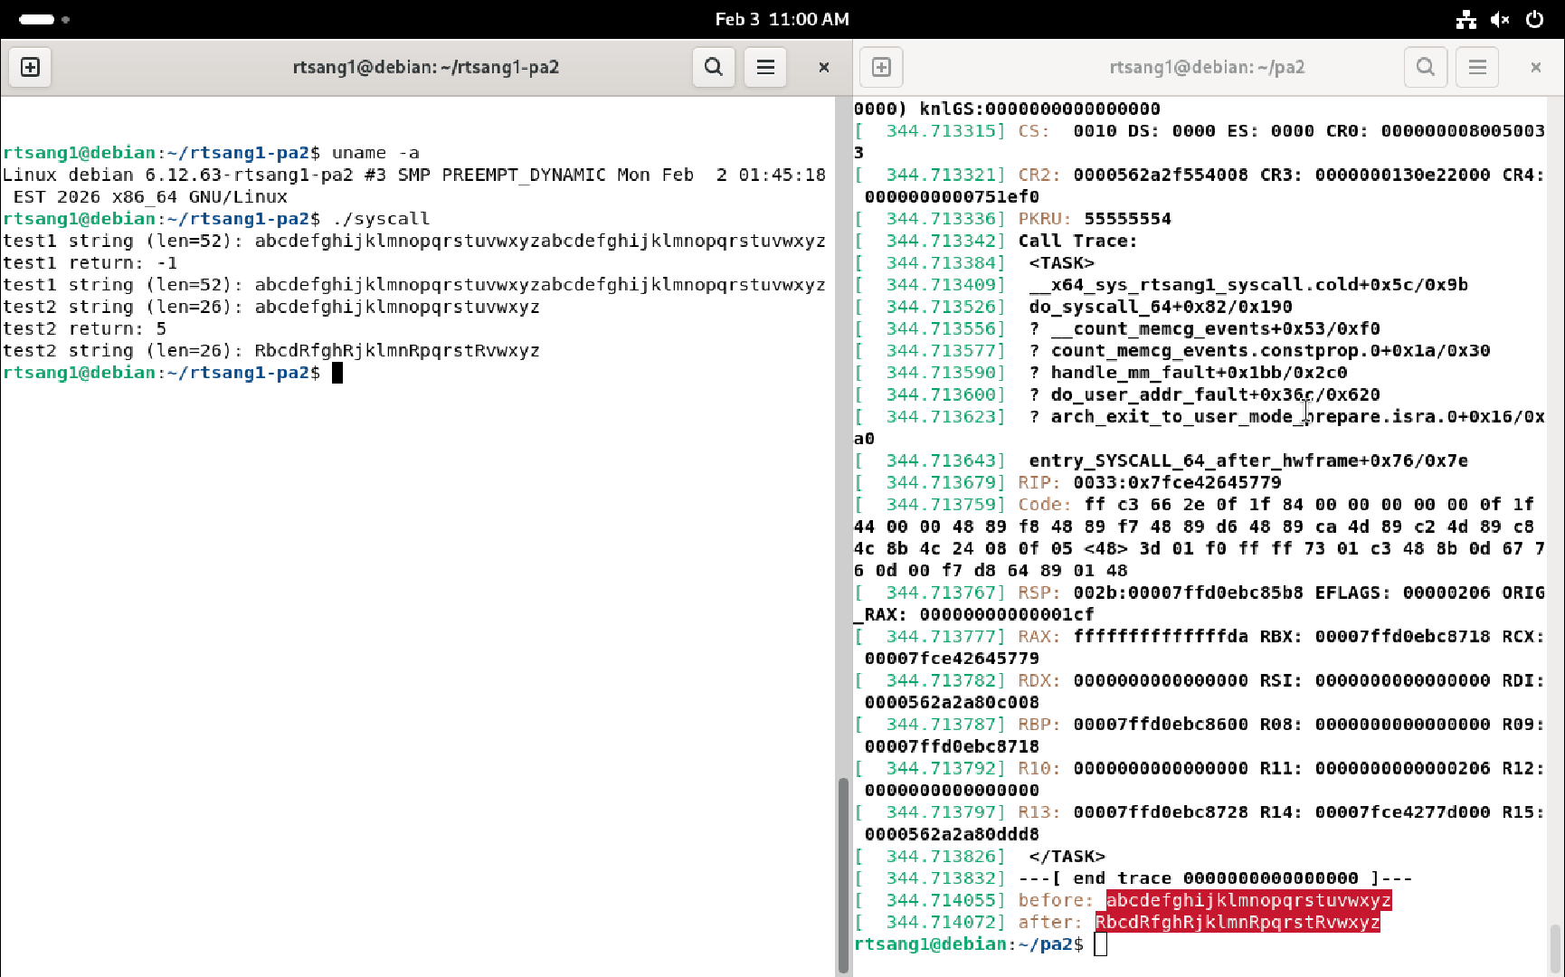This screenshot has width=1565, height=977.
Task: Open the clock showing Feb 3 11:00 AM
Action: coord(782,19)
